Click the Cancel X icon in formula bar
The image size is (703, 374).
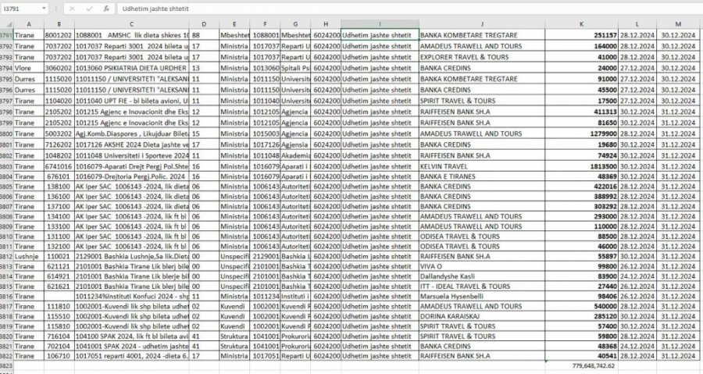(x=72, y=8)
